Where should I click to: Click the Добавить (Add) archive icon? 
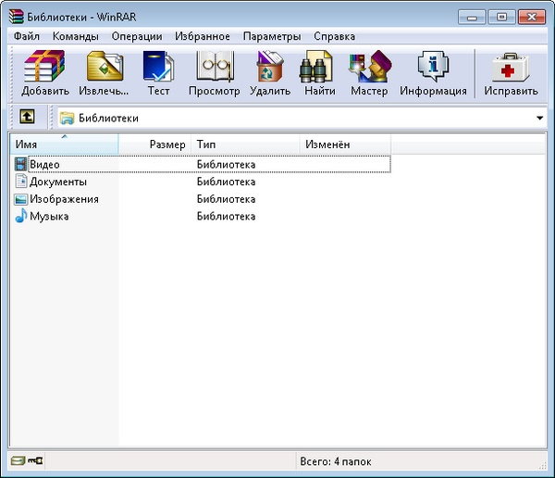click(x=44, y=67)
